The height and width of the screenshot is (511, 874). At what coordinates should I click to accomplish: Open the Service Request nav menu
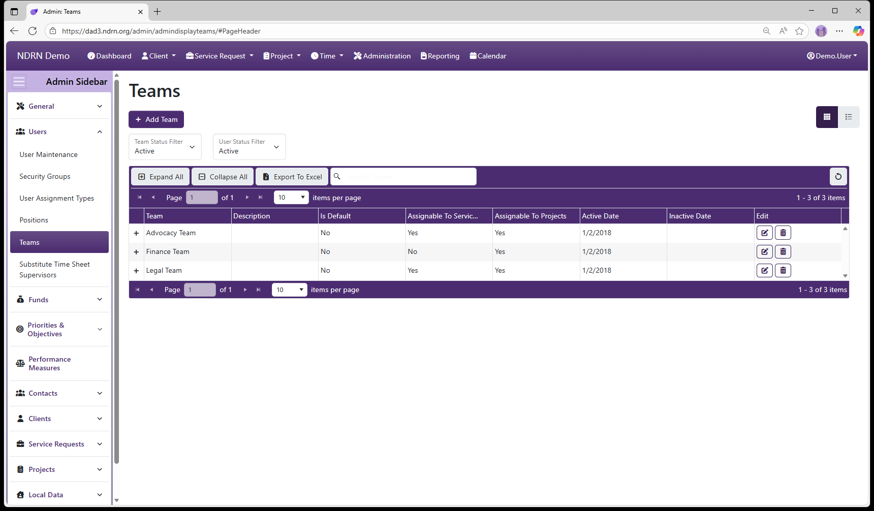tap(220, 56)
